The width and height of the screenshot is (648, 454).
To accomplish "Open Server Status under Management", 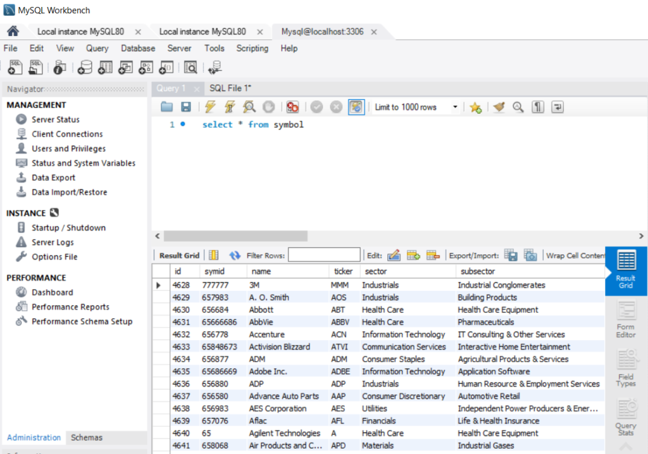I will 56,120.
